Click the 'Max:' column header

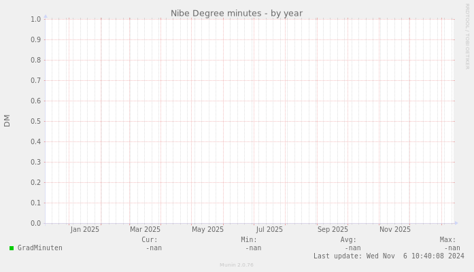pyautogui.click(x=447, y=239)
